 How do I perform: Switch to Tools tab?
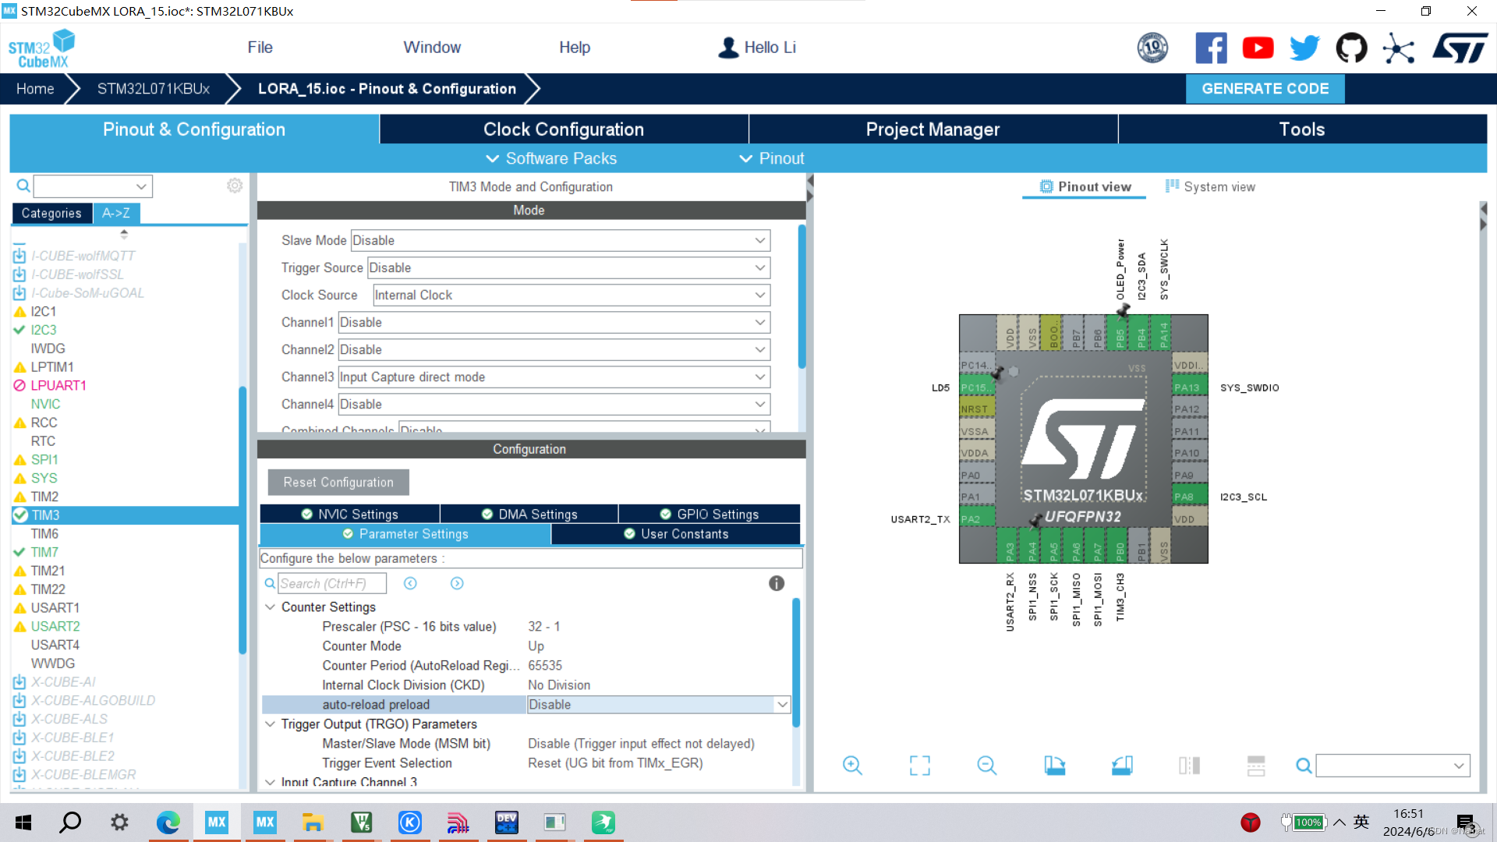1302,129
